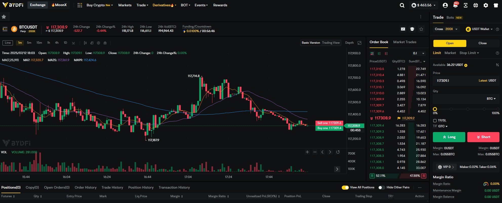The width and height of the screenshot is (502, 203).
Task: Open the Depth chart view
Action: point(349,43)
